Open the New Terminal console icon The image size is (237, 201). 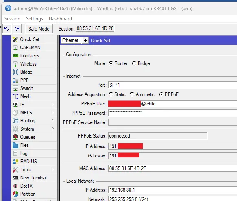15,178
